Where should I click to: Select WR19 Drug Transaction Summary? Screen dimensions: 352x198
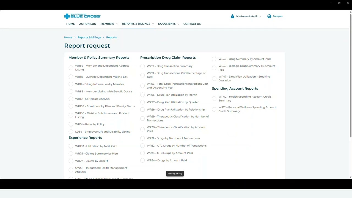point(142,66)
